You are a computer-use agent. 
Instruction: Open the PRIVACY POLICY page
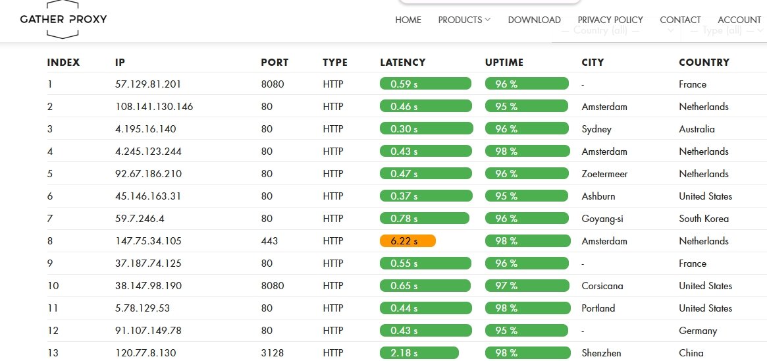(610, 20)
